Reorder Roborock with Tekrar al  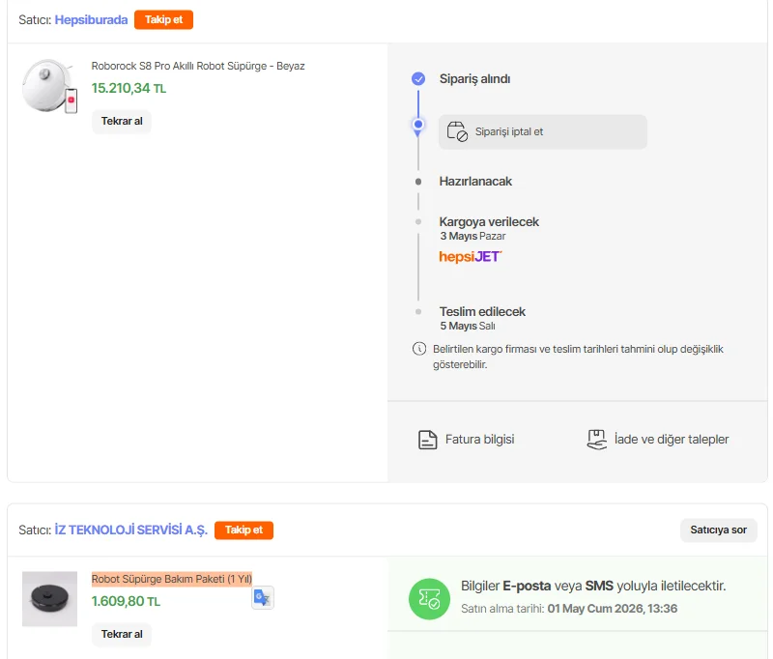[122, 121]
